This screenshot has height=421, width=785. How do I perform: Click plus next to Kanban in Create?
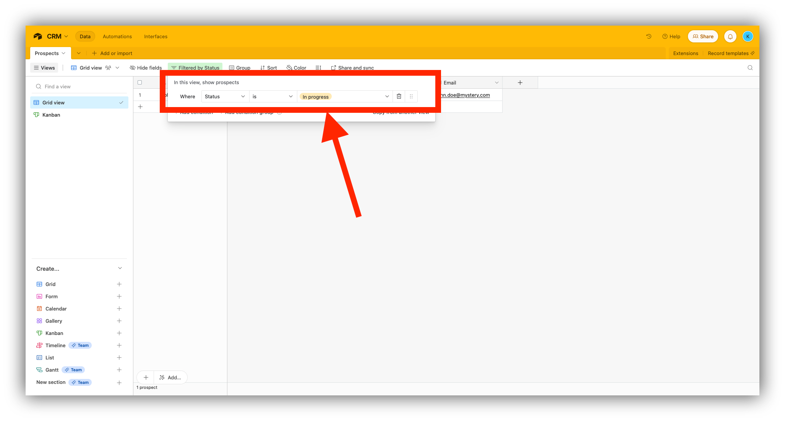(119, 333)
